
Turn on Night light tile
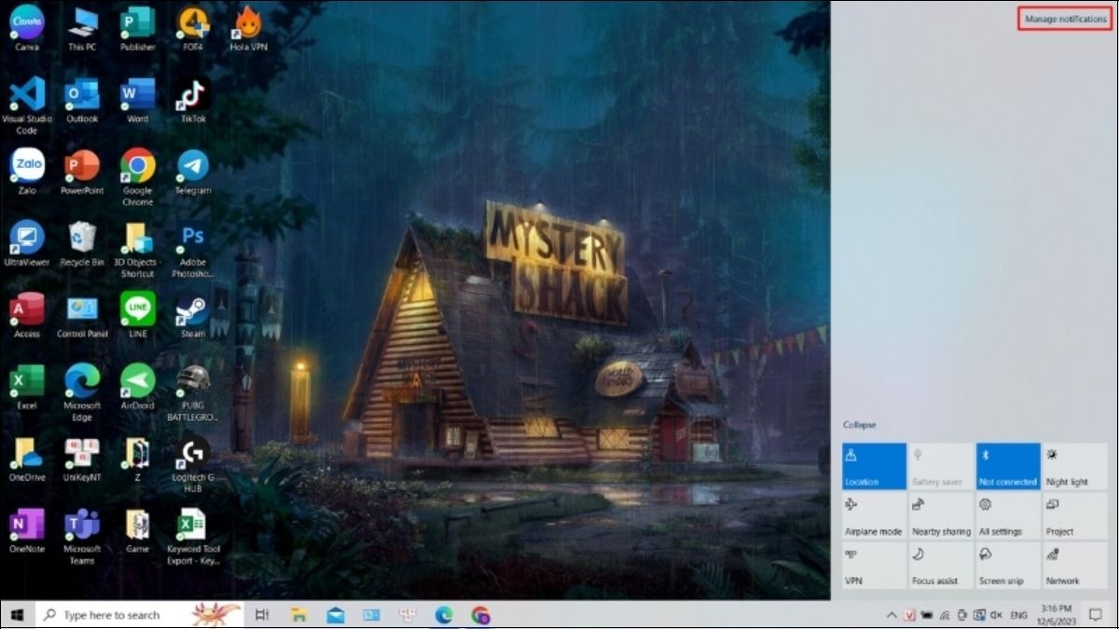coord(1075,466)
